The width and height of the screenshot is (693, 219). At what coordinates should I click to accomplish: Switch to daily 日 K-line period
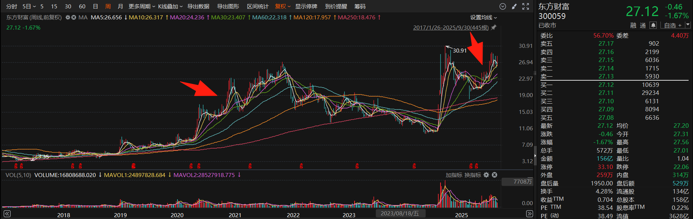click(x=95, y=7)
